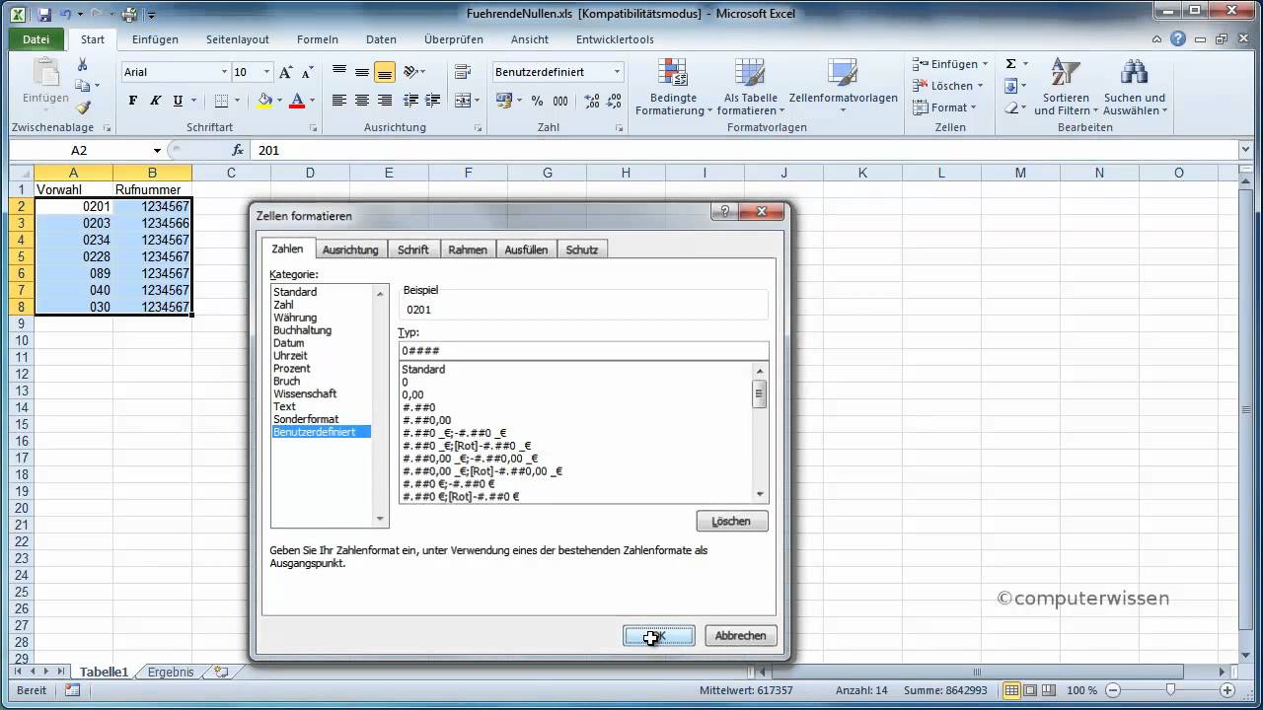Viewport: 1263px width, 710px height.
Task: Click the Löschen button in dialog
Action: 731,521
